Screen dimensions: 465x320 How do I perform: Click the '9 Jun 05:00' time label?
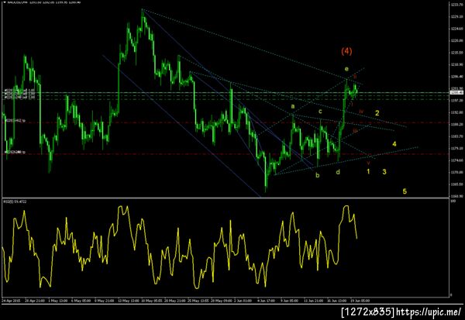click(x=289, y=301)
